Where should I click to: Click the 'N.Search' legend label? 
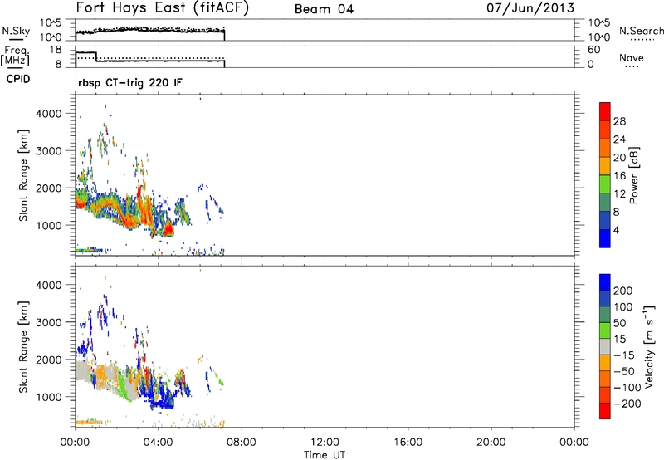(641, 31)
